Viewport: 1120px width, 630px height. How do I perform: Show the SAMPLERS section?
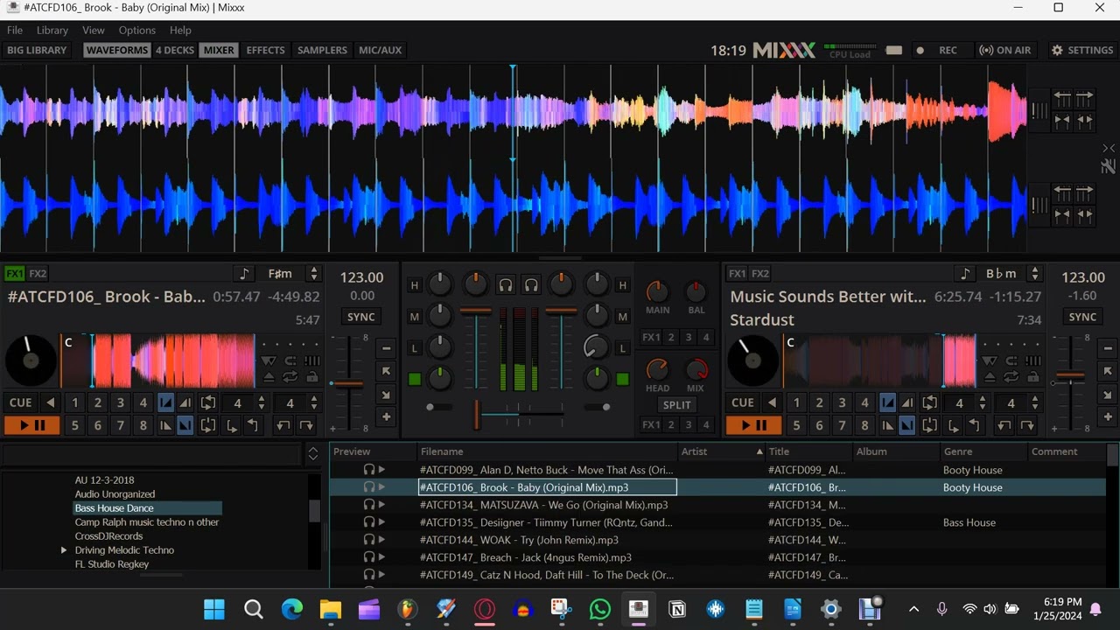322,50
